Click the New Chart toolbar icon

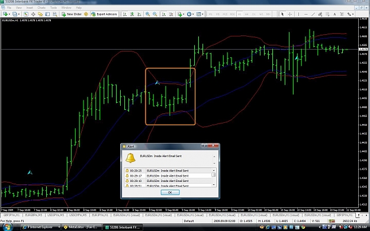coord(5,14)
